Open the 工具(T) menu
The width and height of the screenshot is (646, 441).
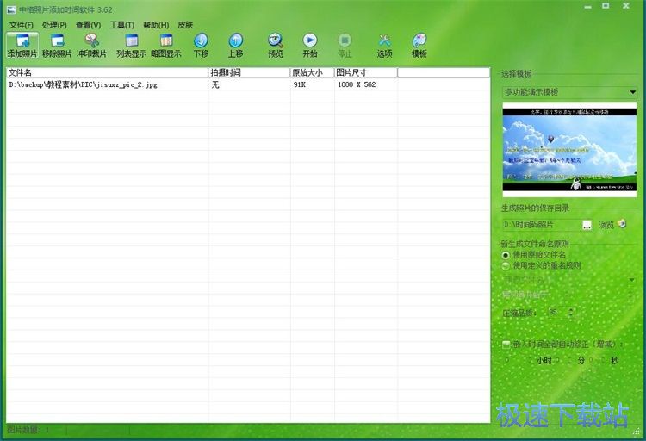pos(121,25)
